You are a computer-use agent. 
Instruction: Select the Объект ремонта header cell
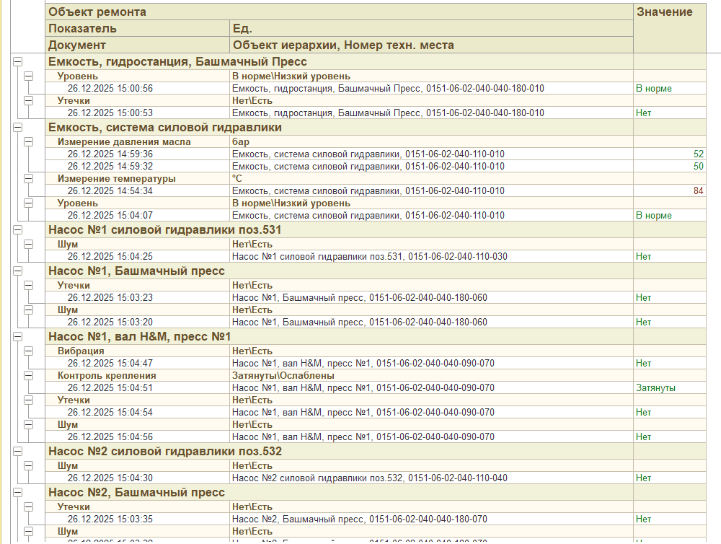point(340,12)
